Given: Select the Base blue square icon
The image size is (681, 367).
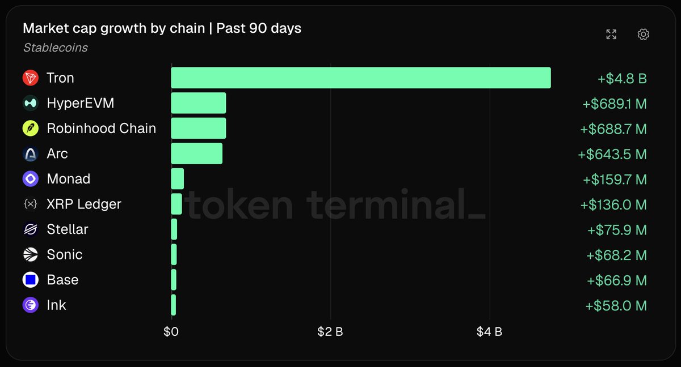Looking at the screenshot, I should (30, 280).
